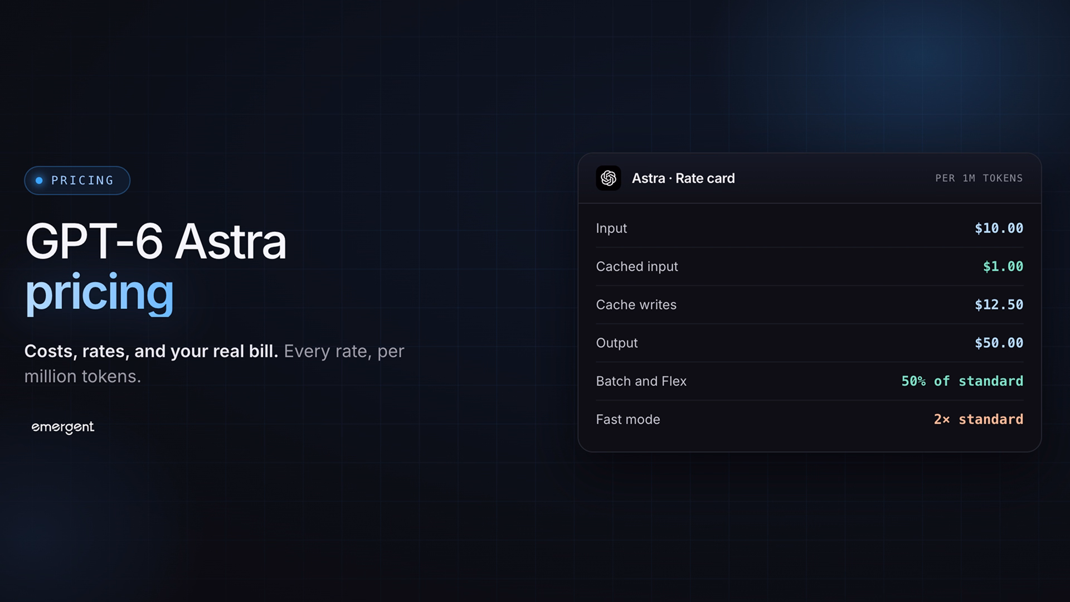The image size is (1070, 602).
Task: Click the "2× standard" value
Action: [x=979, y=420]
